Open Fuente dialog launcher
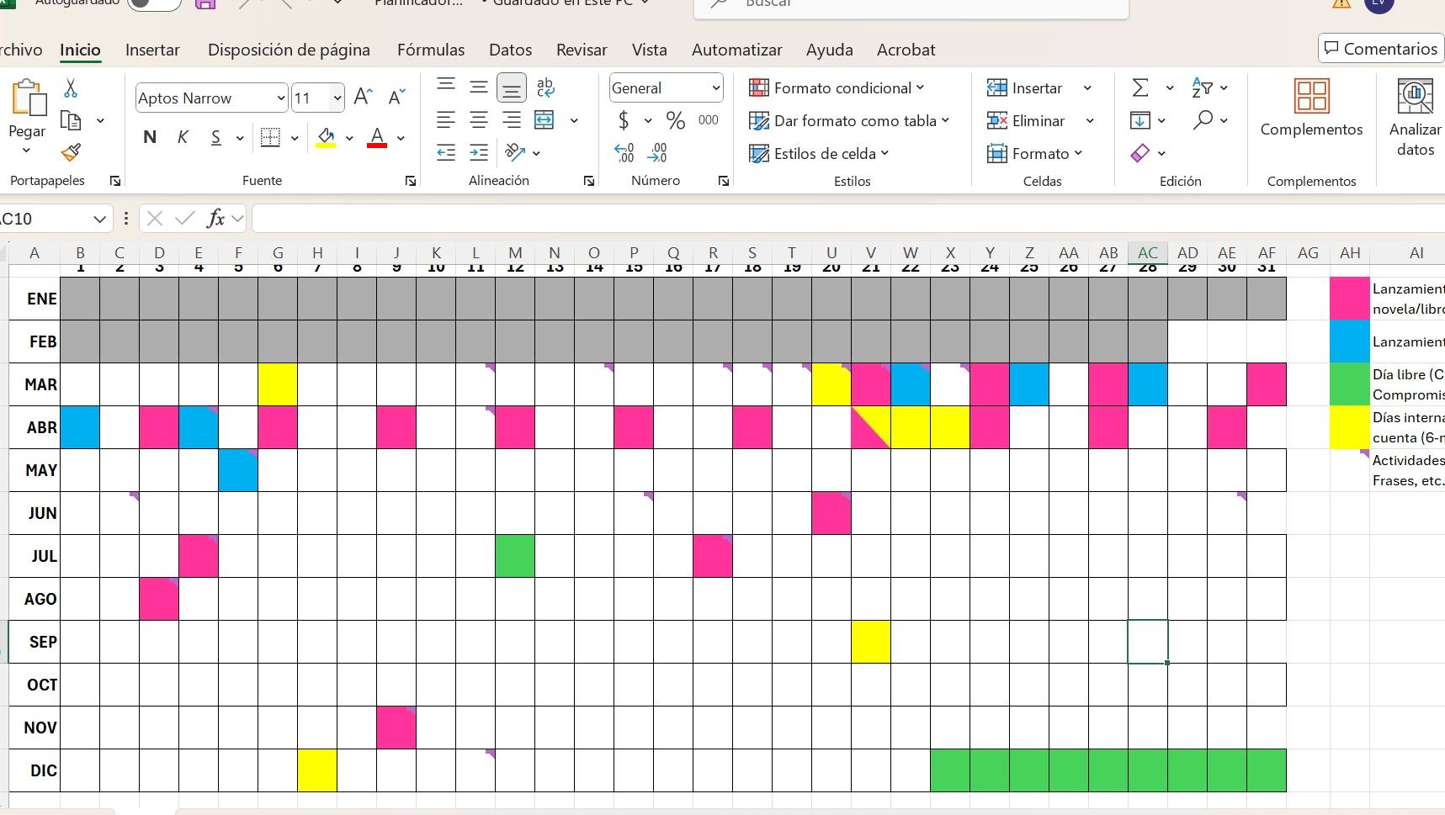1445x815 pixels. click(x=411, y=181)
